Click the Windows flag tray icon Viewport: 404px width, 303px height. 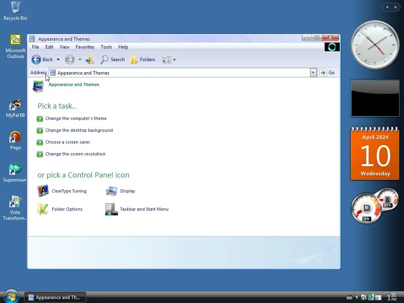[364, 297]
